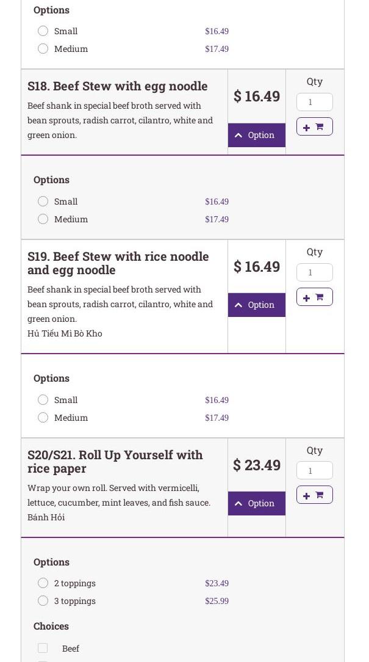Collapse the S19 Option panel

(x=256, y=305)
